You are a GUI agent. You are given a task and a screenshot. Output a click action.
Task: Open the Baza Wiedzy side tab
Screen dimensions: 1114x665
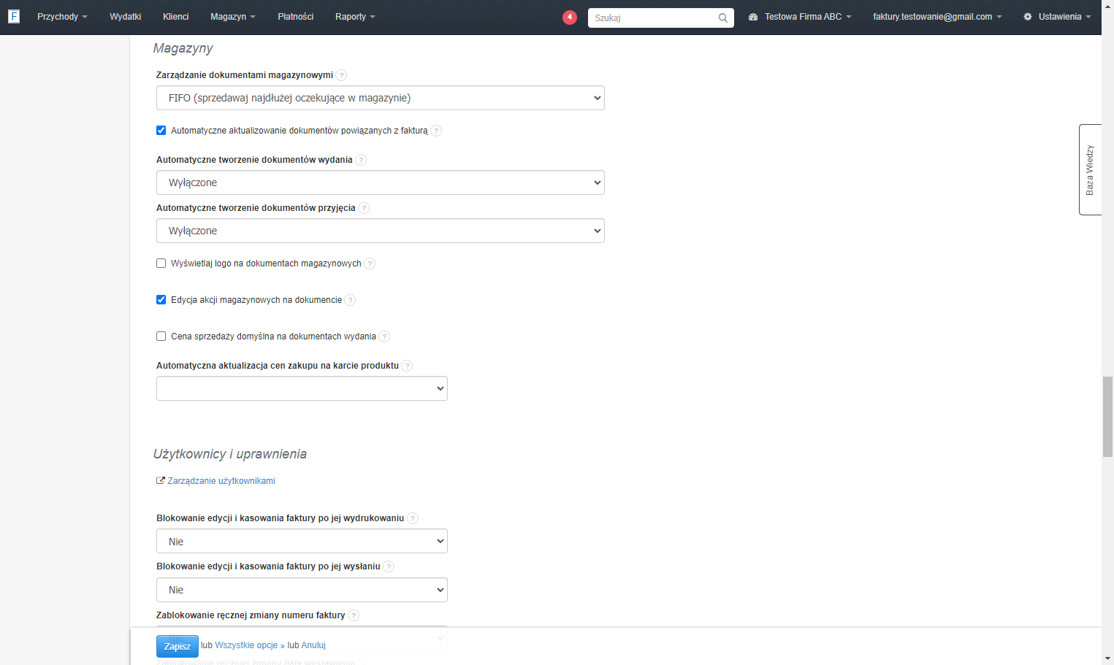[x=1090, y=169]
